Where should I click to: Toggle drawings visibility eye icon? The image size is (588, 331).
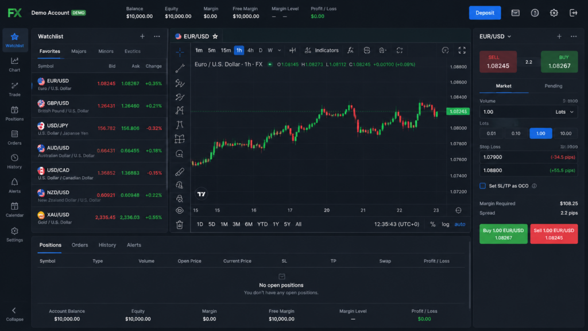click(x=180, y=210)
